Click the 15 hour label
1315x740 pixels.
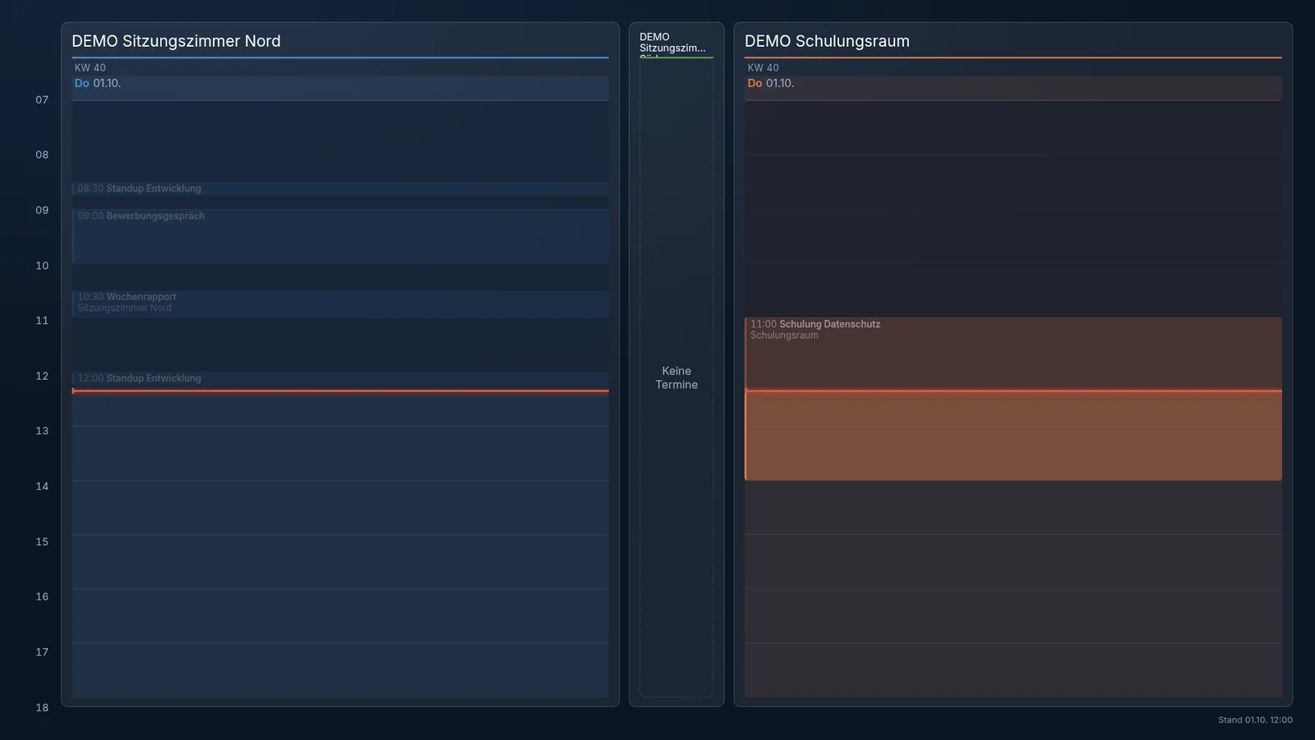coord(42,542)
